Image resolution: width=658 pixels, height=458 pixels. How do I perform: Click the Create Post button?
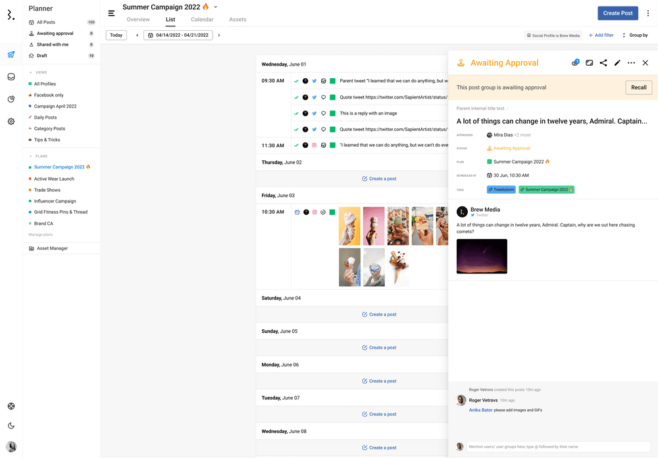pos(617,13)
